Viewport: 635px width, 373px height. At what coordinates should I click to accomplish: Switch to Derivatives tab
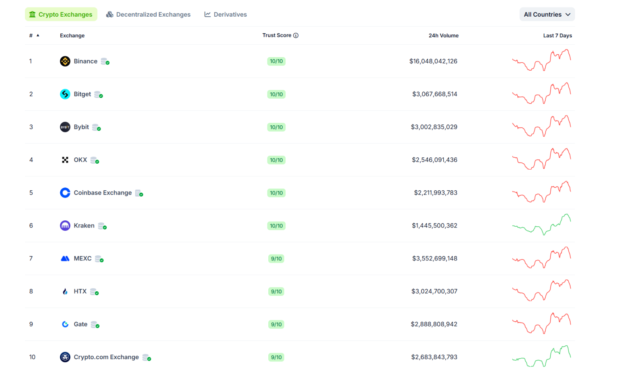(x=225, y=14)
